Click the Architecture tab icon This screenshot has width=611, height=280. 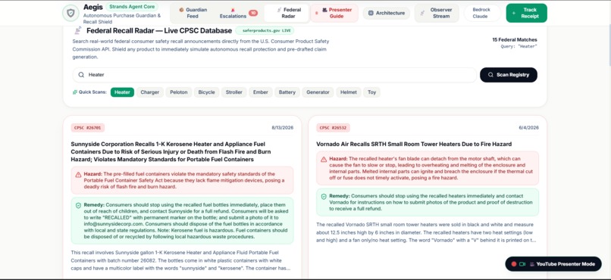point(371,13)
